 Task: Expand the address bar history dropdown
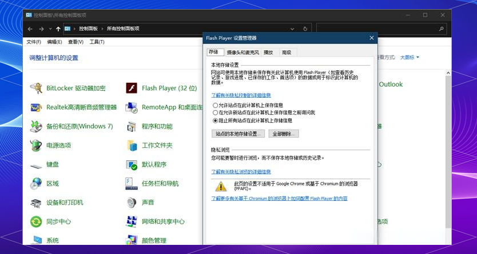292,29
